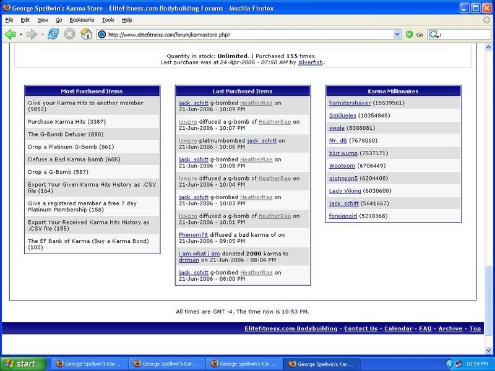Expand the address bar URL dropdown
This screenshot has height=371, width=495.
coord(396,35)
